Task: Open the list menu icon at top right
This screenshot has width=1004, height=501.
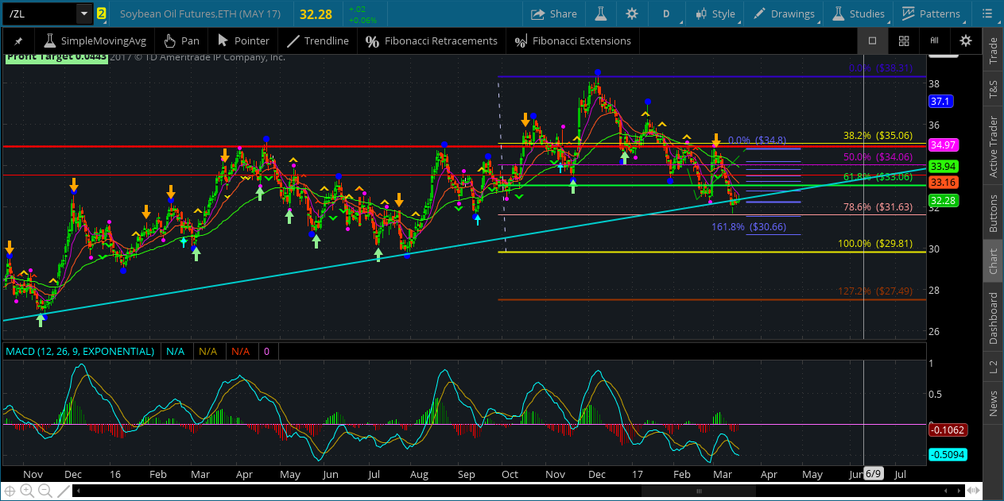Action: [x=987, y=13]
